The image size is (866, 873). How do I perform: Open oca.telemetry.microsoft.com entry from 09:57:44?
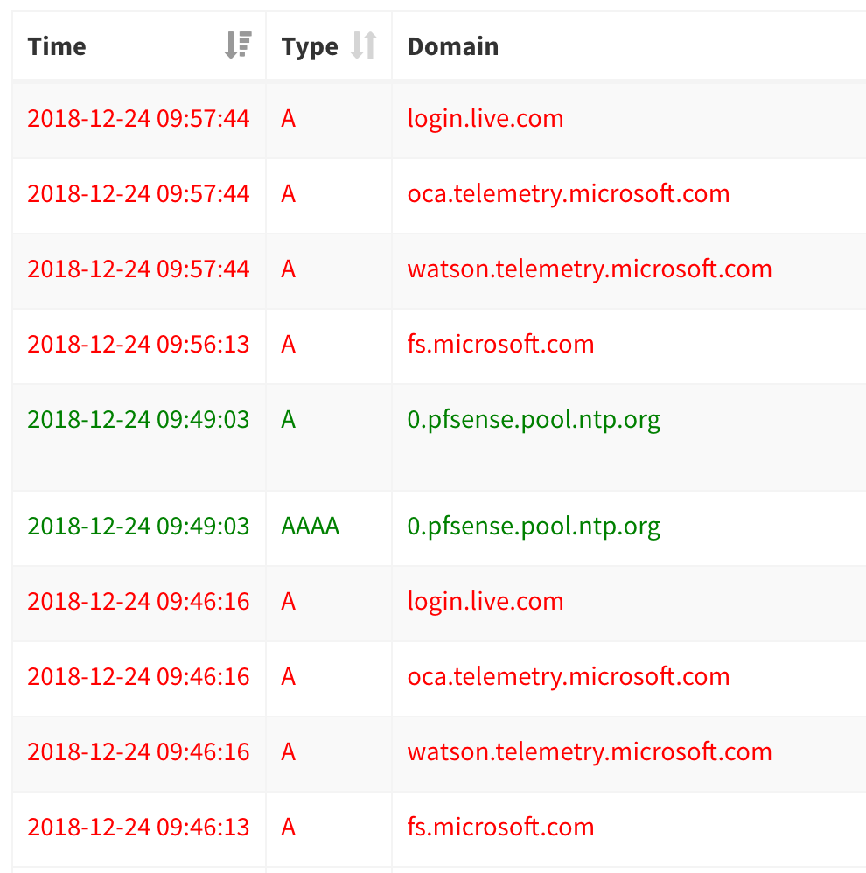569,193
